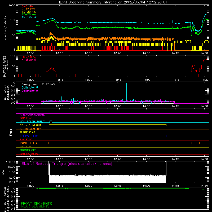
Task: Click the yellow 12-25 keV legend label
Action: click(x=29, y=12)
